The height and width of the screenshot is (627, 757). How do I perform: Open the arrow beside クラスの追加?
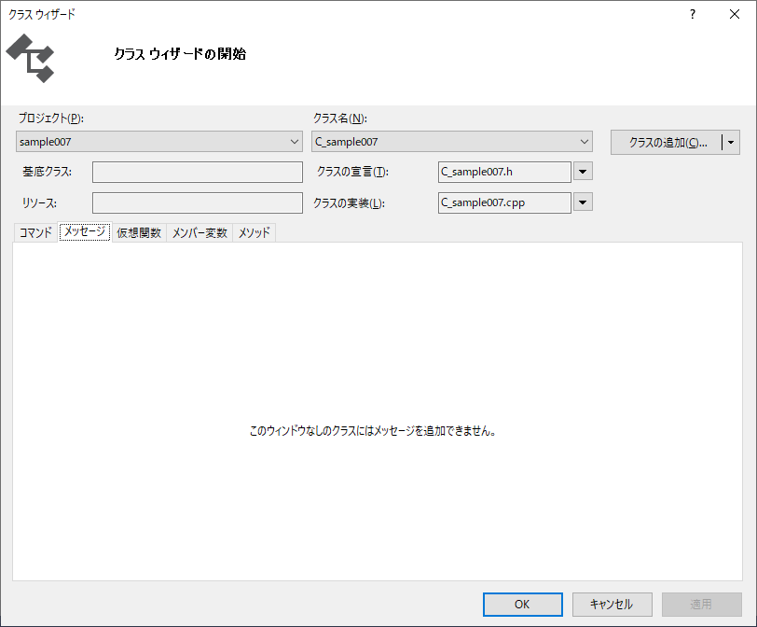(x=732, y=143)
